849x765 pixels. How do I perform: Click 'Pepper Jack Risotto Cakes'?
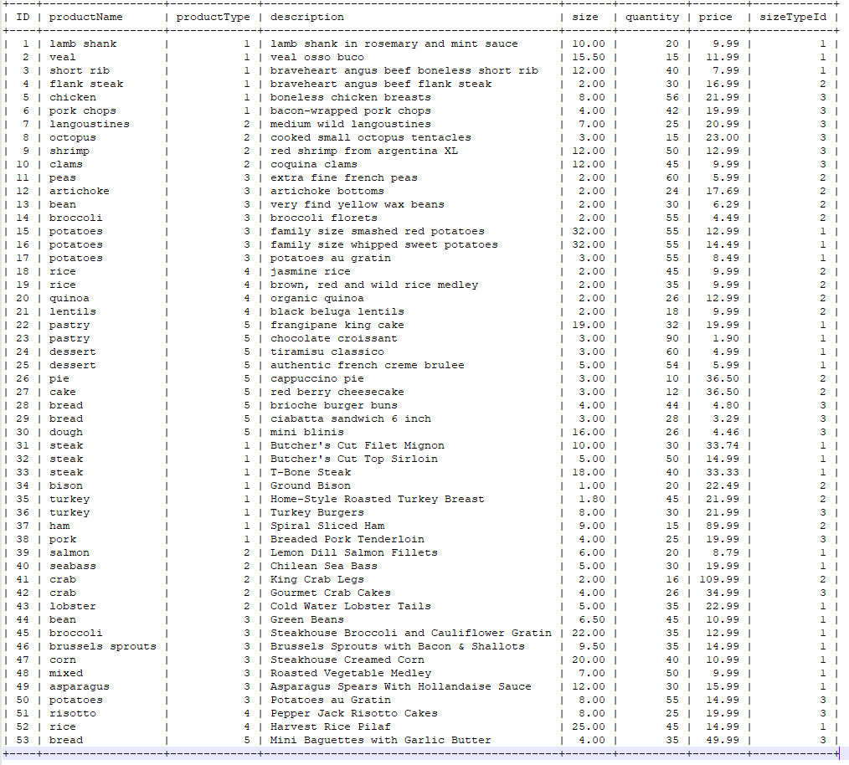[354, 714]
